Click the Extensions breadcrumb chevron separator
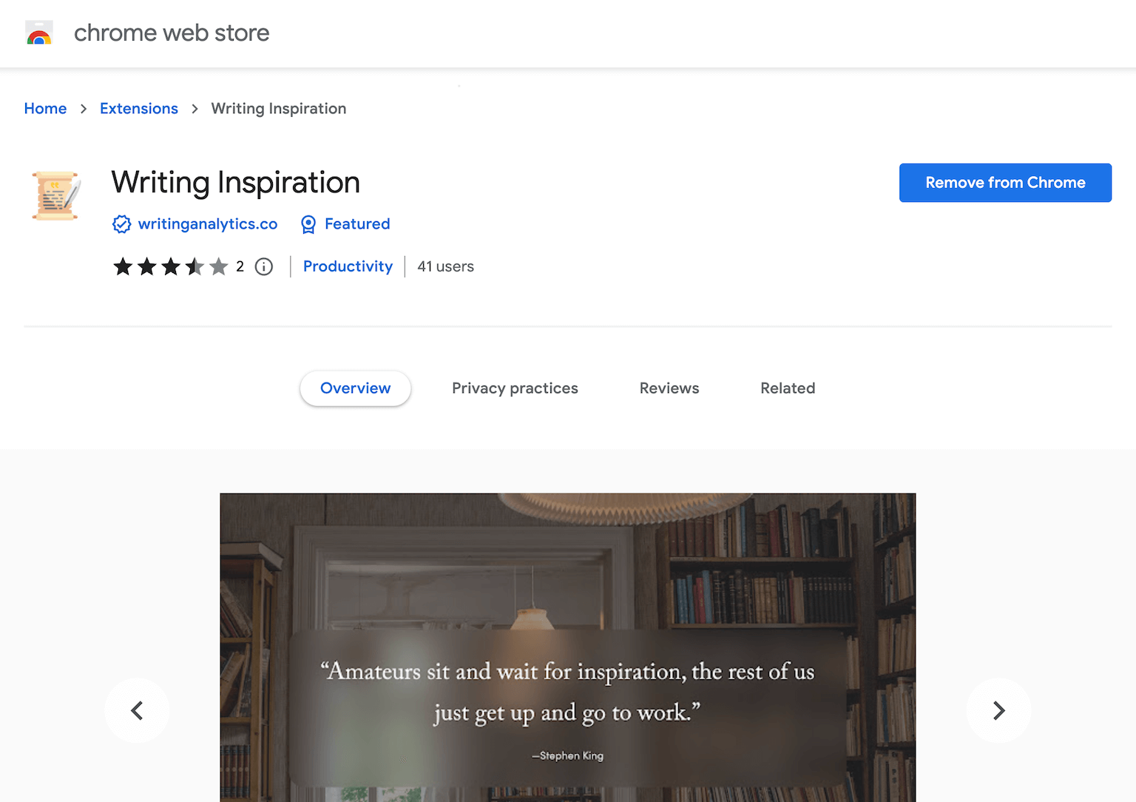 tap(195, 109)
